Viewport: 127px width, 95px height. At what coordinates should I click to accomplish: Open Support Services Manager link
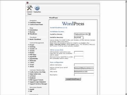(38, 84)
